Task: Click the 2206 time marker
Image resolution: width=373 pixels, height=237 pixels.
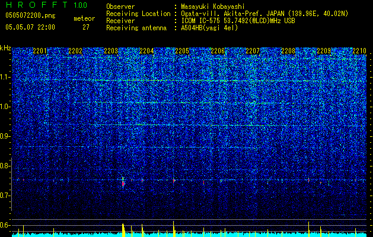Action: pyautogui.click(x=218, y=51)
